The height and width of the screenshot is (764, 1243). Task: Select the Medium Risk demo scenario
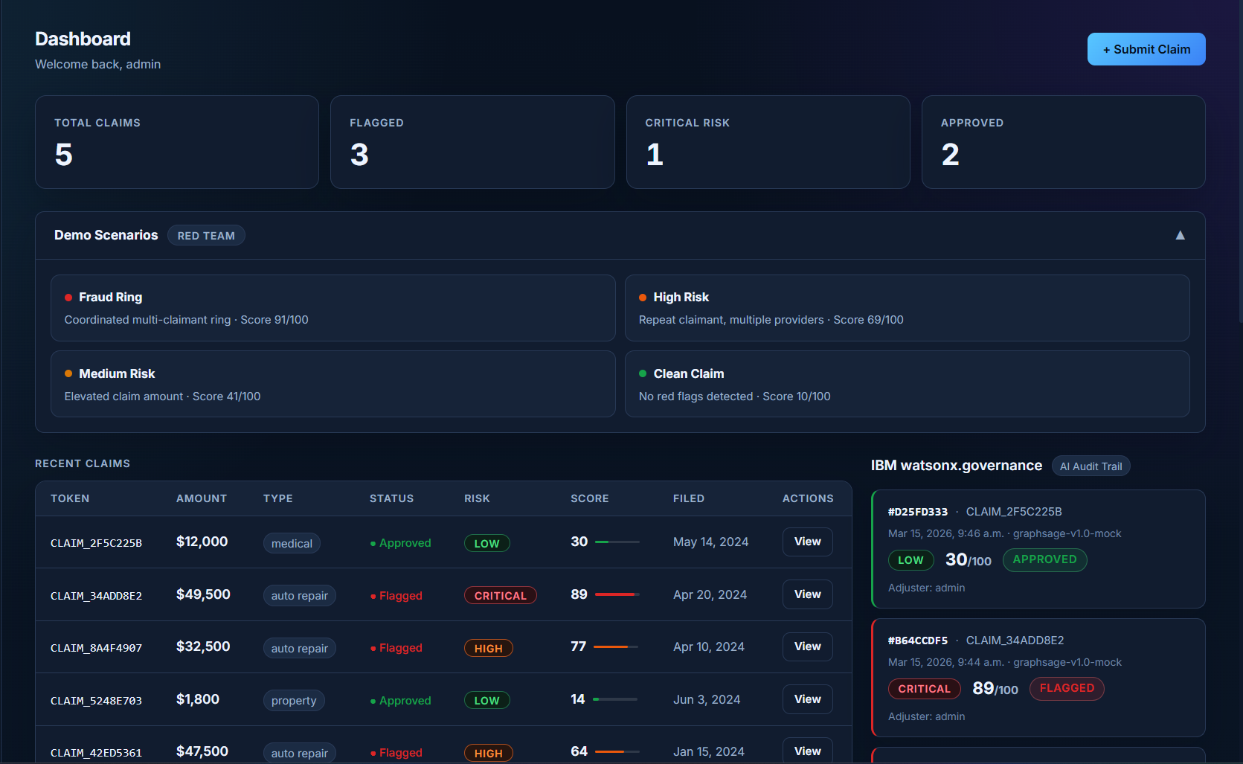coord(333,384)
